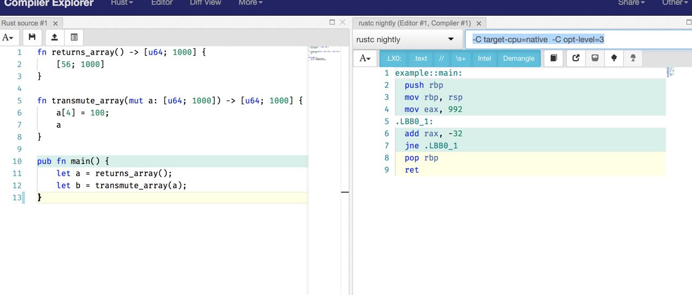Click assembly line 'mov eax, 992'
692x295 pixels.
(434, 109)
